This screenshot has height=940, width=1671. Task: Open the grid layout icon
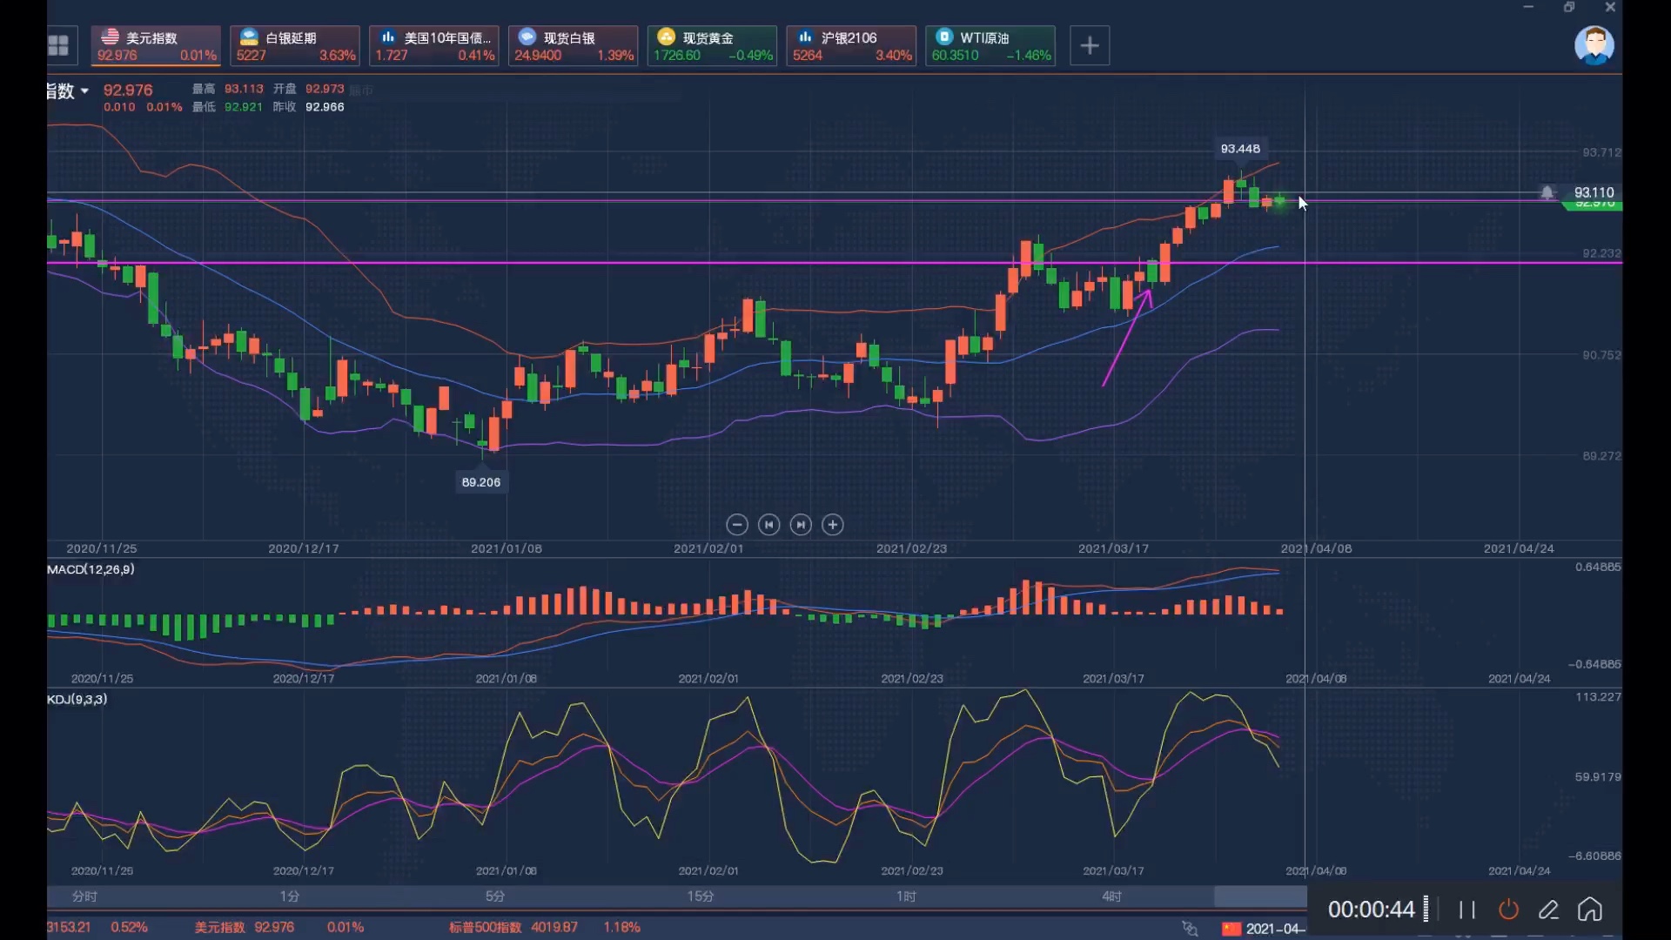tap(58, 45)
